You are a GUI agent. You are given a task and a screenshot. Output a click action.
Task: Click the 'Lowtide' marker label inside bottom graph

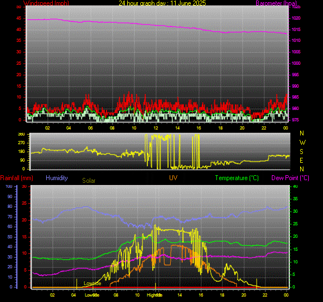92,283
